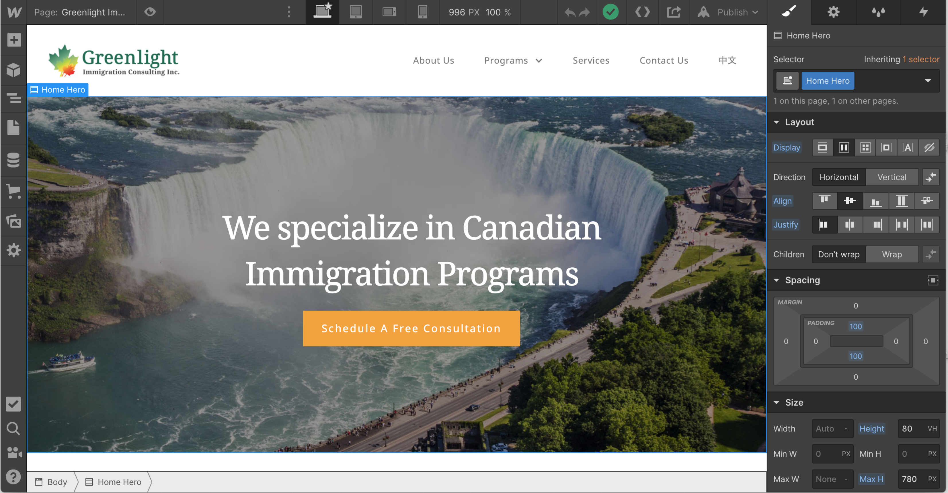This screenshot has width=948, height=493.
Task: Click the Spacing section box icon
Action: [x=933, y=280]
